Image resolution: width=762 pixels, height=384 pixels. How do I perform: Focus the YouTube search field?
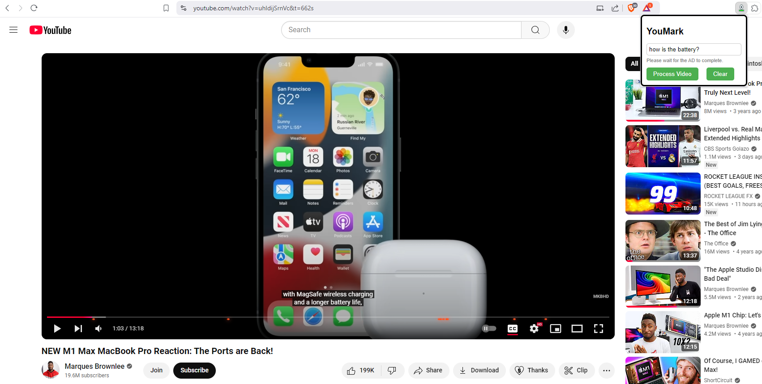402,30
